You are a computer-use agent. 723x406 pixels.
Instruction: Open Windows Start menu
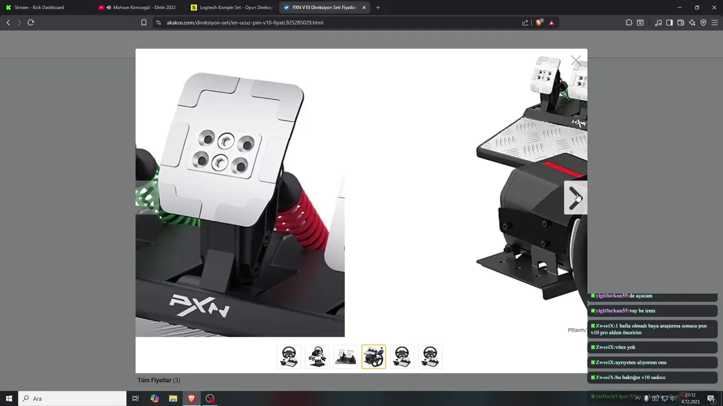(x=9, y=399)
